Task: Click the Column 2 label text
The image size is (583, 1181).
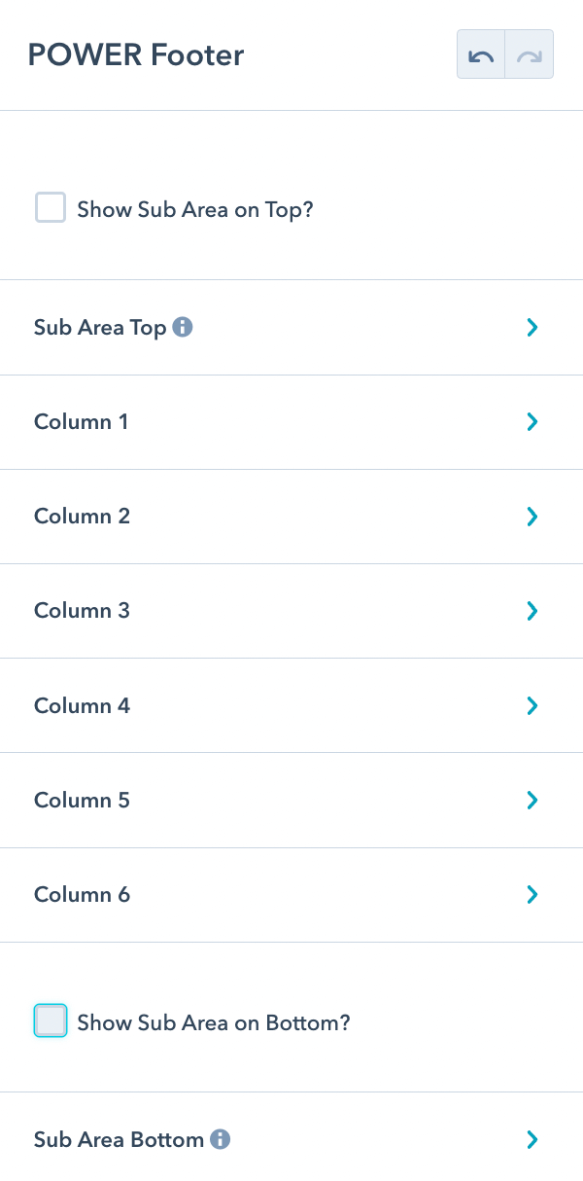Action: coord(82,517)
